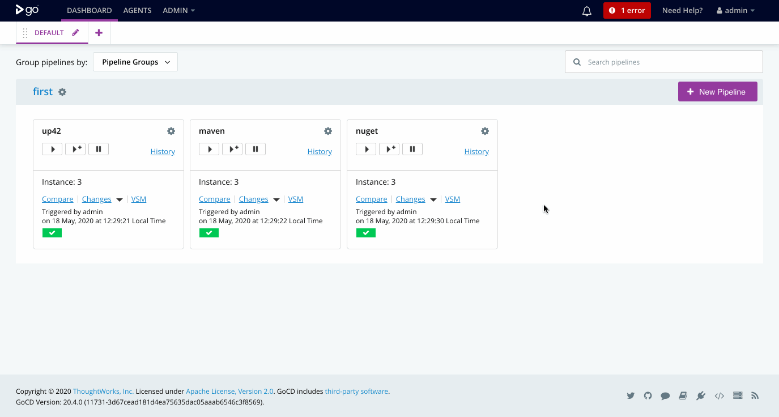Viewport: 779px width, 417px height.
Task: Open the server info footer icon
Action: click(x=738, y=395)
